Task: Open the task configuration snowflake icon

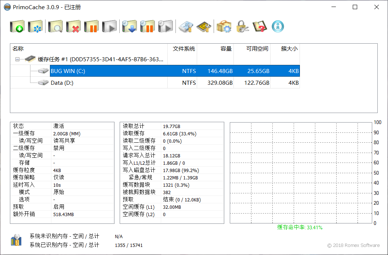Action: (x=36, y=26)
